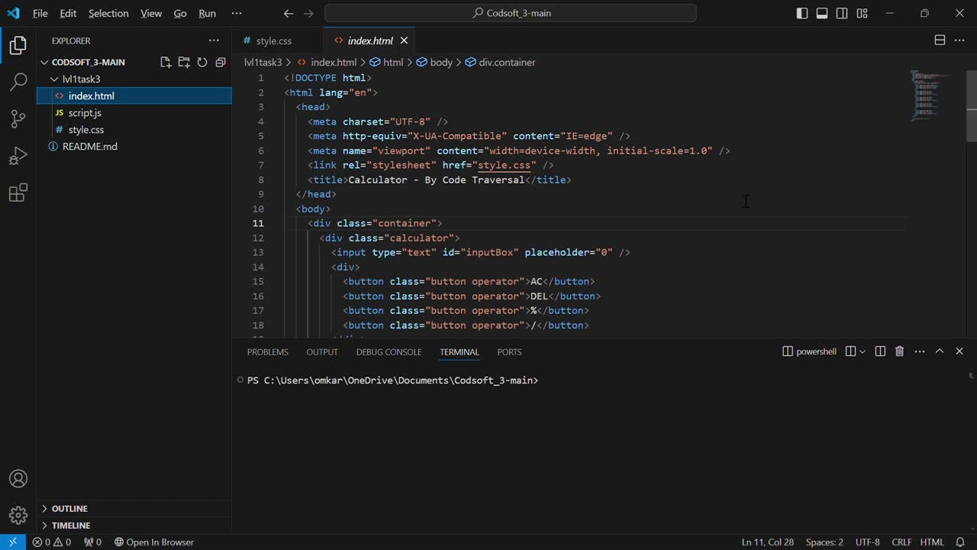977x550 pixels.
Task: Toggle the bottom panel visibility
Action: (x=822, y=13)
